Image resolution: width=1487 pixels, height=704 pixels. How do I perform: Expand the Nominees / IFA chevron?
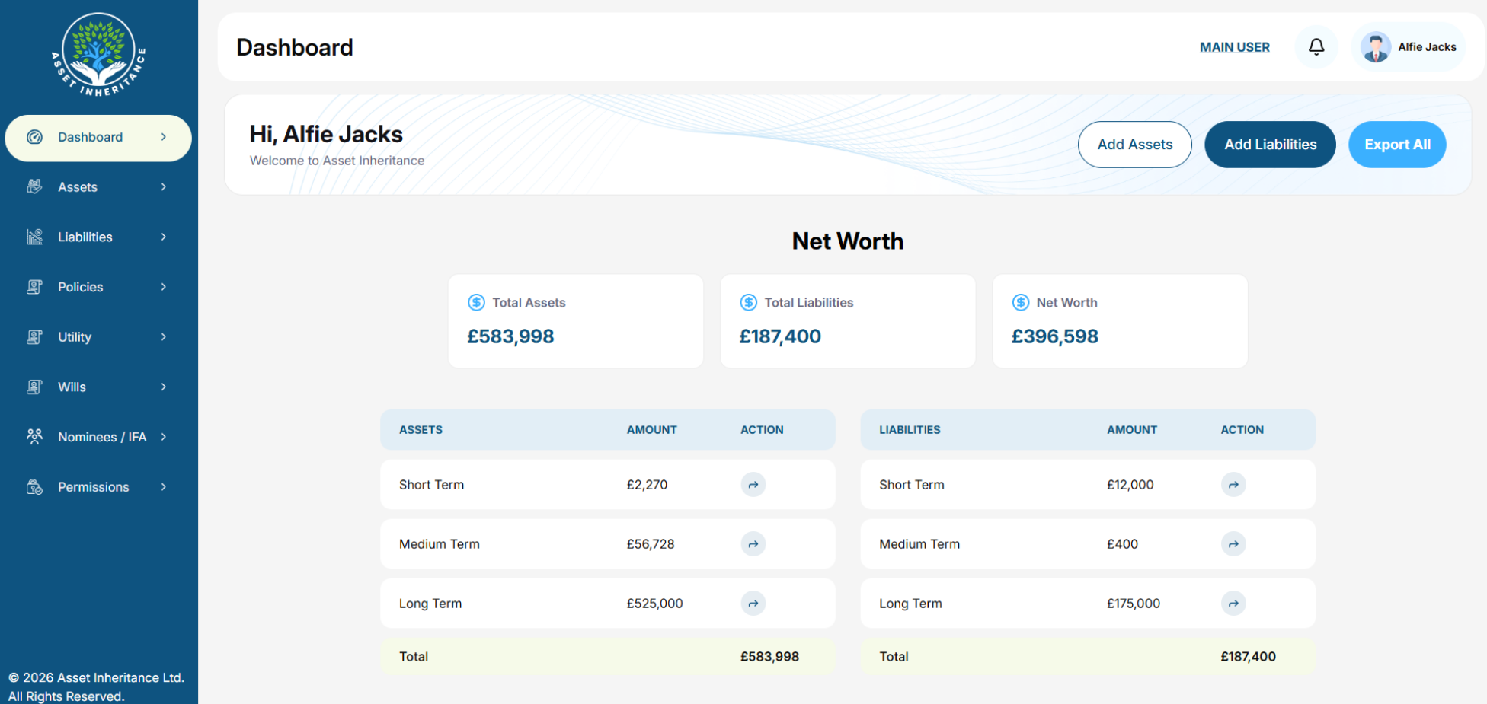[164, 437]
